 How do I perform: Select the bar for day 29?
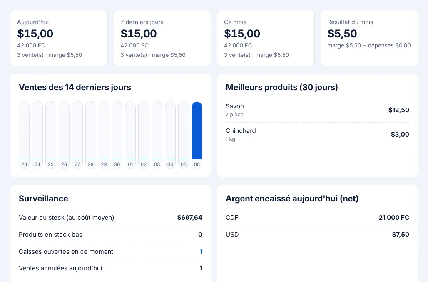(x=104, y=135)
